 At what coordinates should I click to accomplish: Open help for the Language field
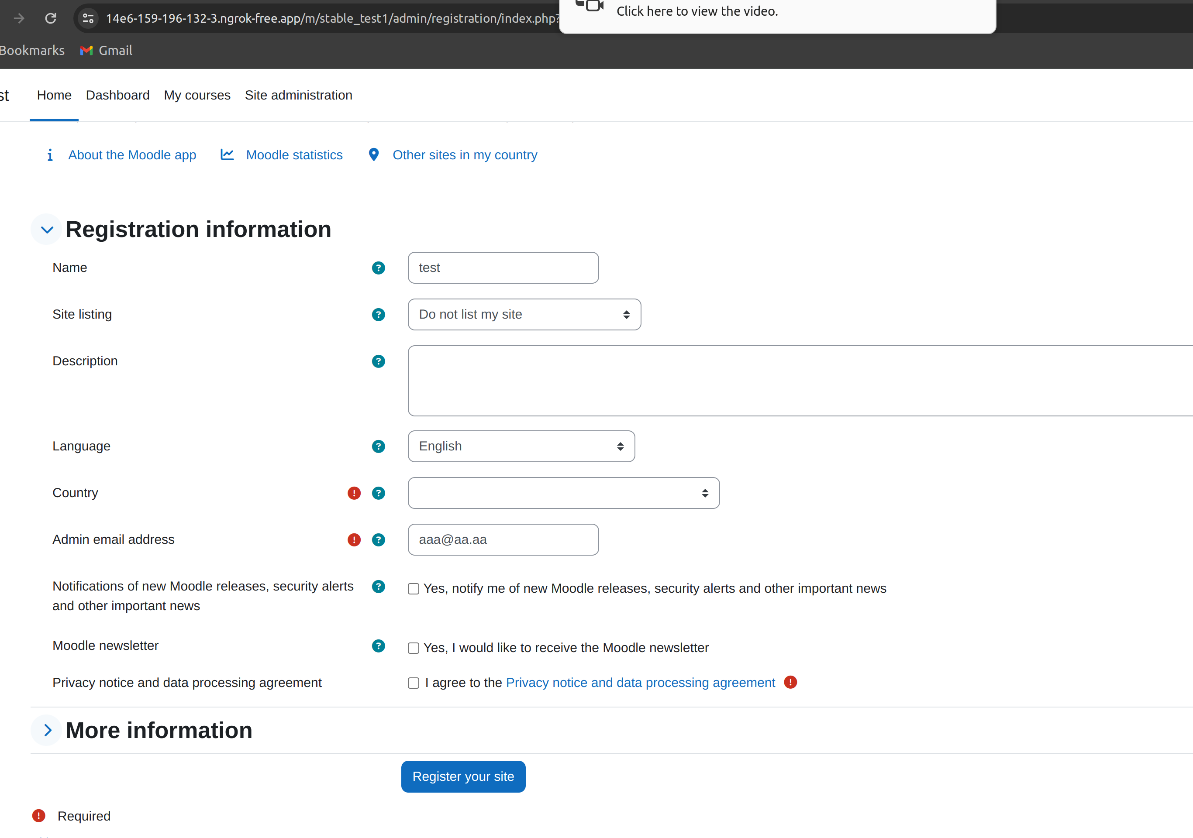(378, 446)
